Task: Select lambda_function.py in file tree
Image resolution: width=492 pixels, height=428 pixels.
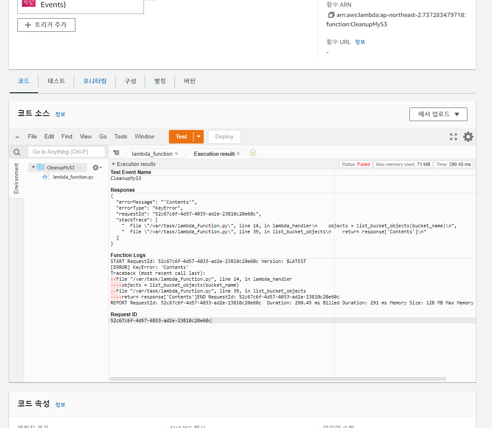Action: [73, 177]
